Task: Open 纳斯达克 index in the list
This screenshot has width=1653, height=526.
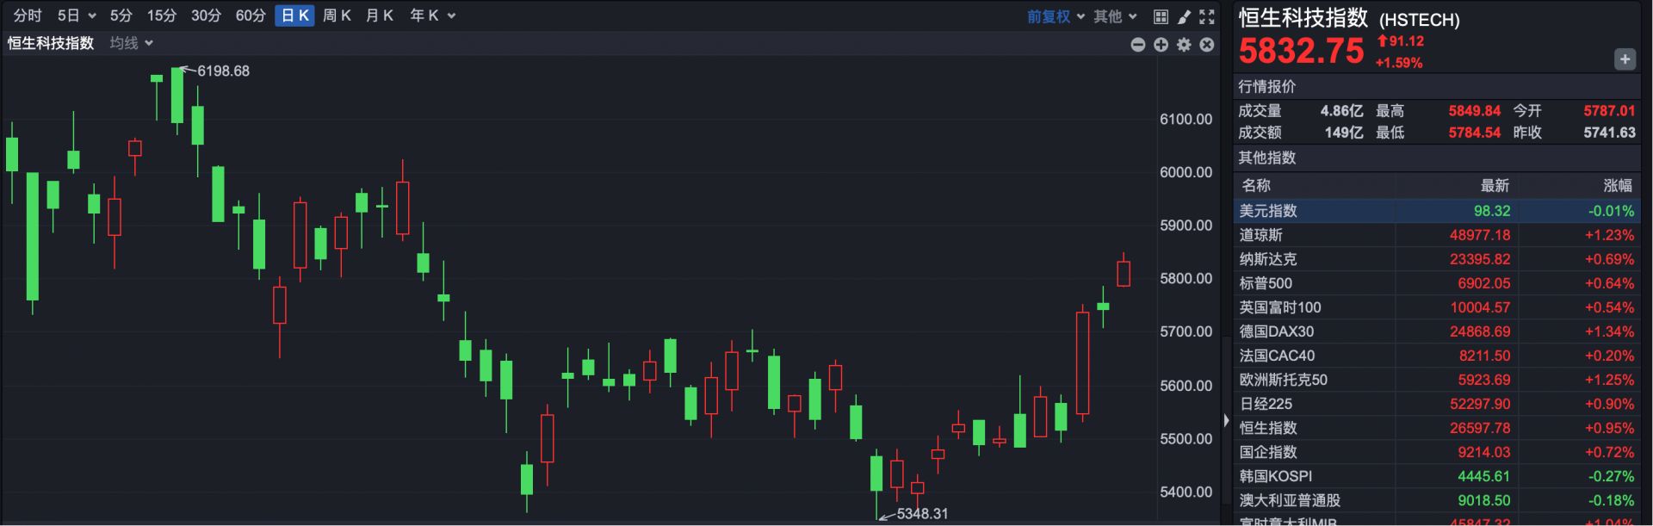Action: tap(1267, 259)
